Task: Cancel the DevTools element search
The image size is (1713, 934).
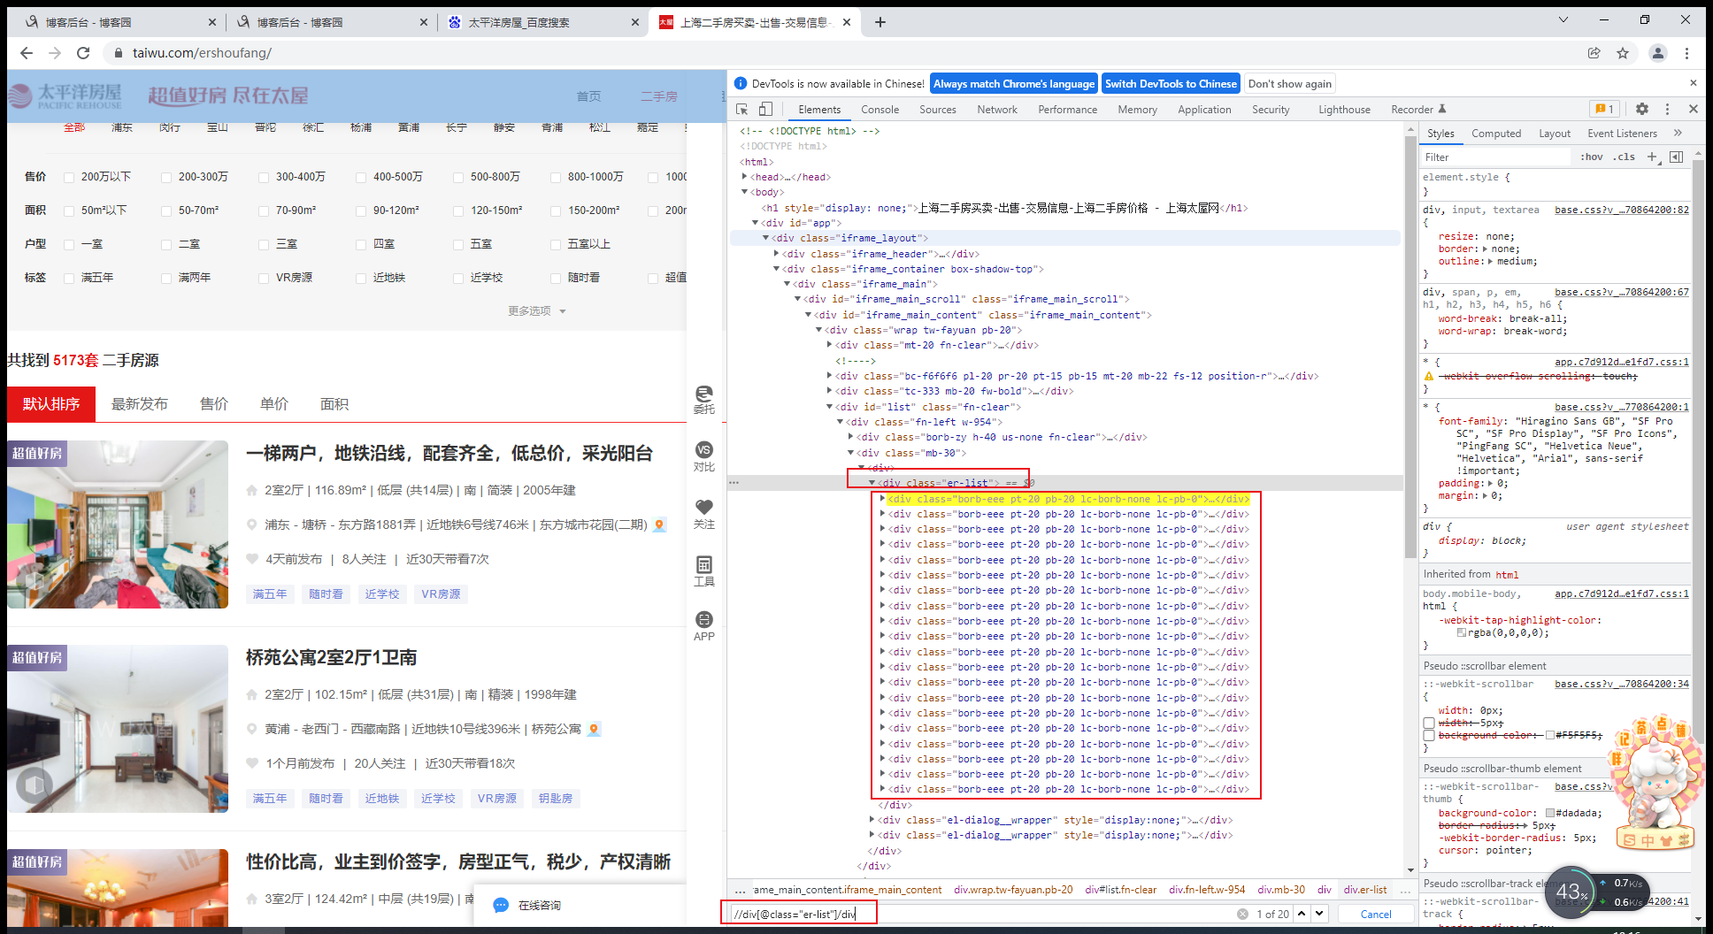Action: click(1375, 915)
